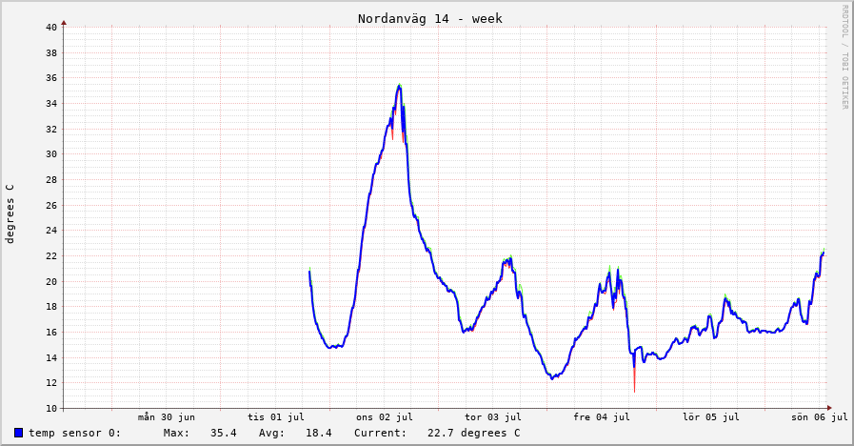The height and width of the screenshot is (446, 854).
Task: Click the y-axis value 10
Action: click(51, 409)
